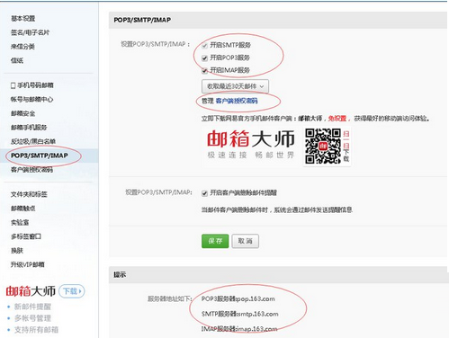Click the phone icon beside 手机号码邮箱

[13, 85]
